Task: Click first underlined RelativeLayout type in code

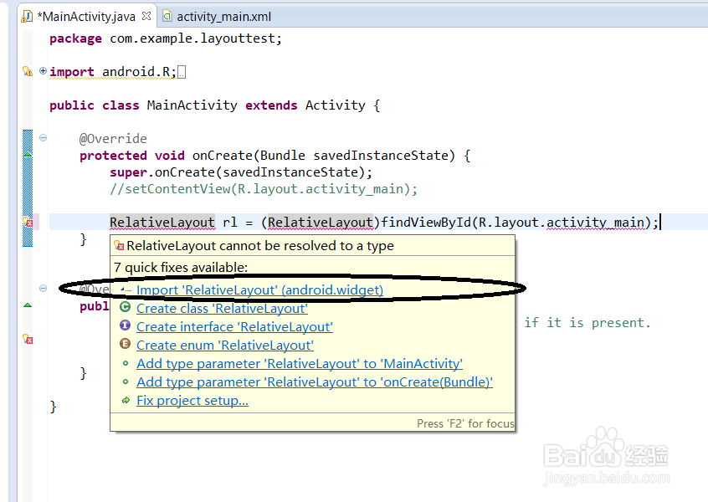Action: pos(162,222)
